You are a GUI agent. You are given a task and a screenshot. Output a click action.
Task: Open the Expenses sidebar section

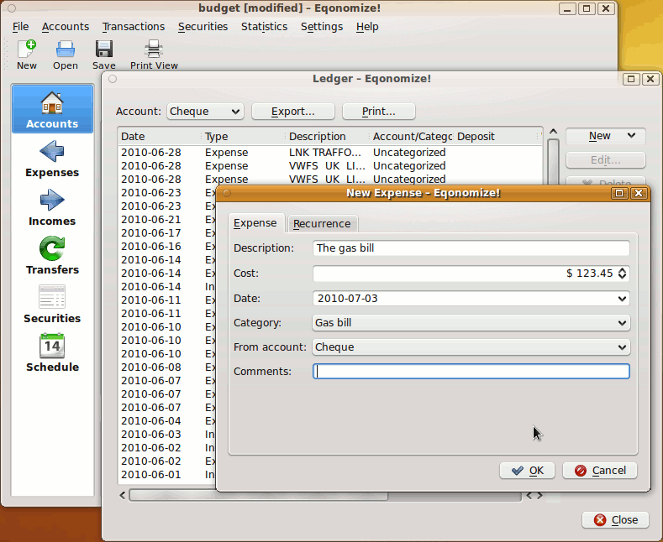52,159
